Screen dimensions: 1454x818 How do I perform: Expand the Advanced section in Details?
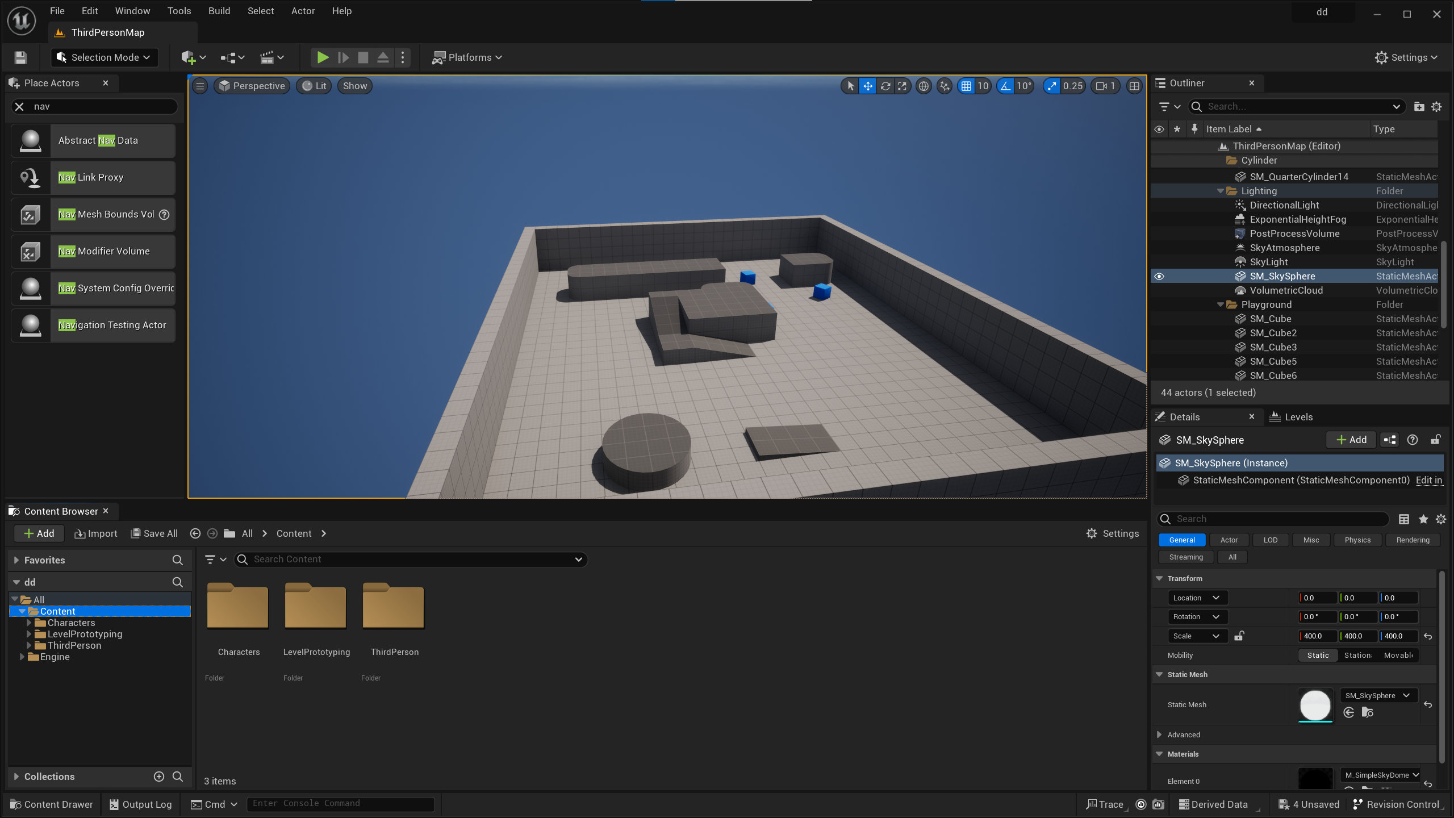pyautogui.click(x=1159, y=734)
